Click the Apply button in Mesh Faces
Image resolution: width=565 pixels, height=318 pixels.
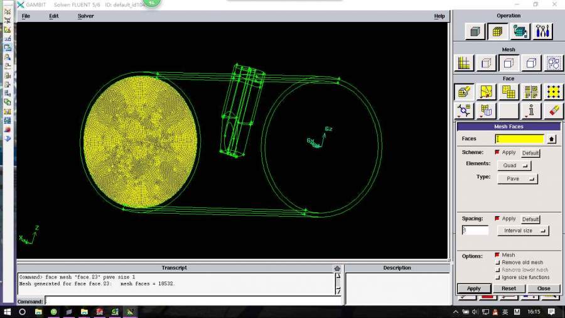pyautogui.click(x=474, y=288)
